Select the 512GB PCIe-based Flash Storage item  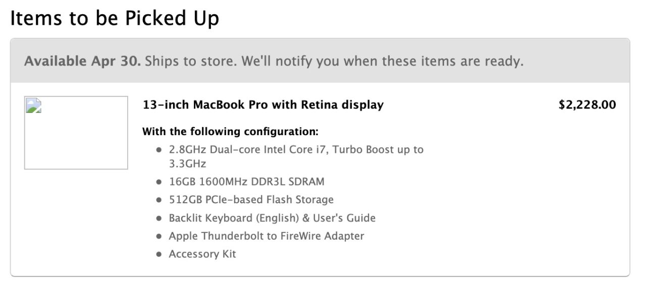[251, 200]
